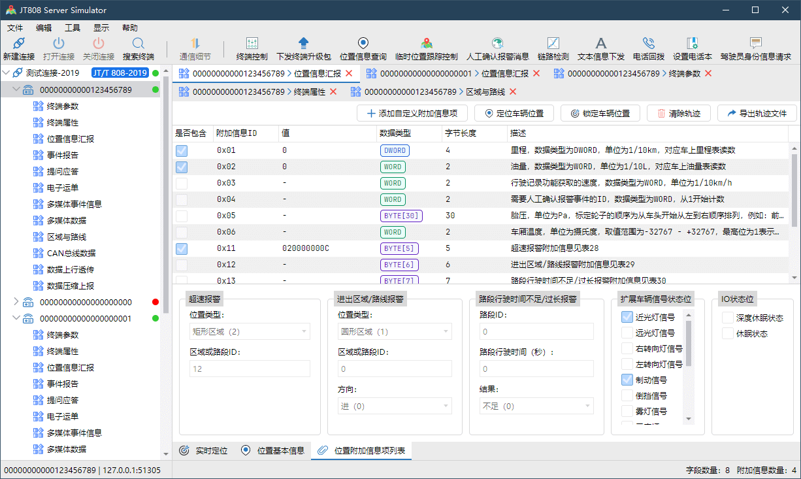Enable the 深度休眠状态 checkbox
Viewport: 801px width, 479px height.
point(727,318)
